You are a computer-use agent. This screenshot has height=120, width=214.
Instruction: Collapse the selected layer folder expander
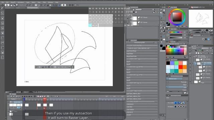(196, 64)
